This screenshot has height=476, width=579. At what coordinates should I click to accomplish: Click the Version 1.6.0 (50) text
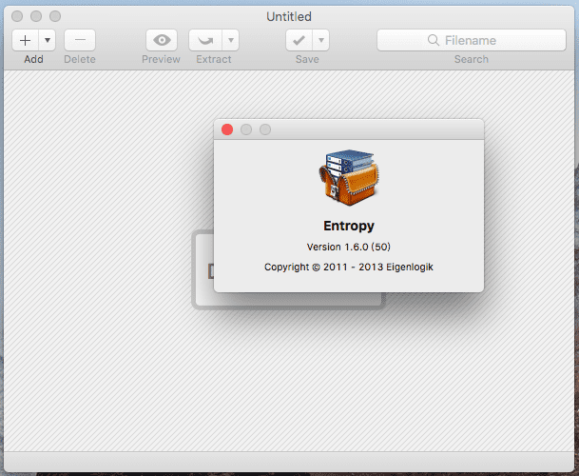(x=349, y=247)
